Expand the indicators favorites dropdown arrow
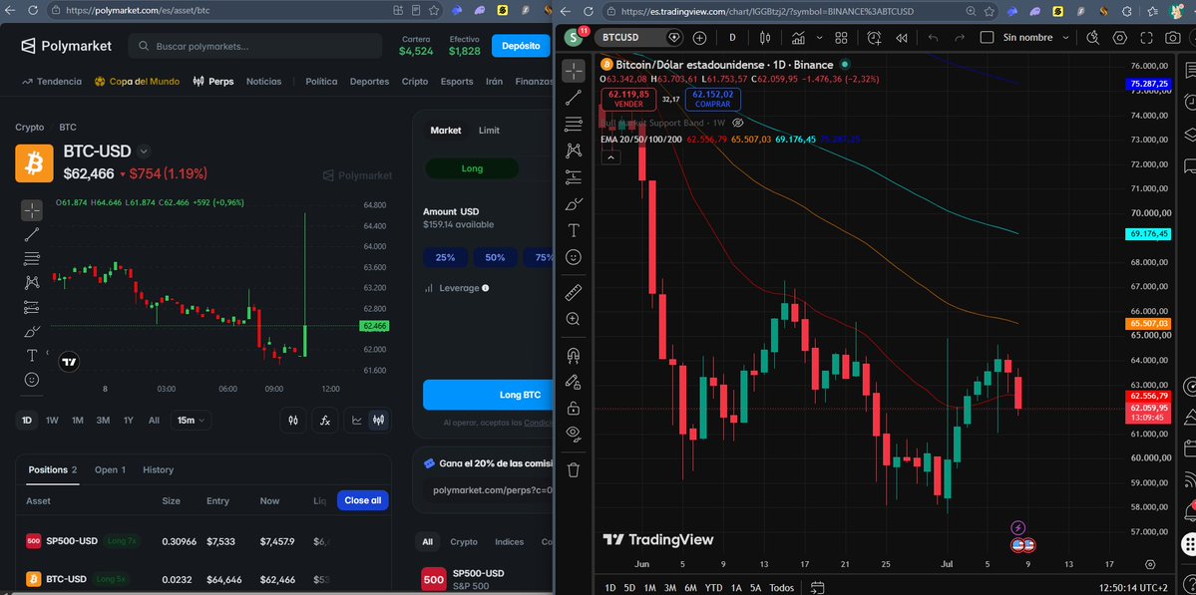Image resolution: width=1196 pixels, height=595 pixels. pos(819,37)
